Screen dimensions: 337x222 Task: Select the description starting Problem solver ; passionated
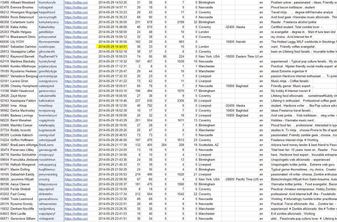point(303,3)
